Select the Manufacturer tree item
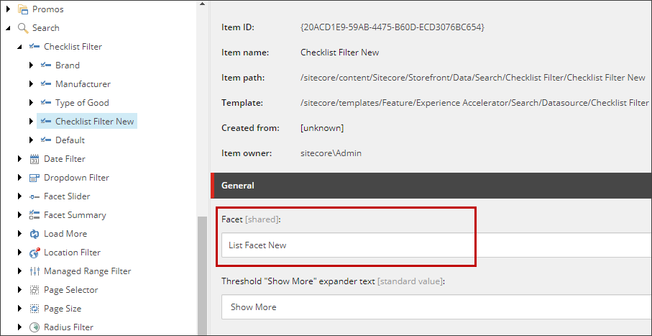The width and height of the screenshot is (652, 336). click(x=83, y=84)
